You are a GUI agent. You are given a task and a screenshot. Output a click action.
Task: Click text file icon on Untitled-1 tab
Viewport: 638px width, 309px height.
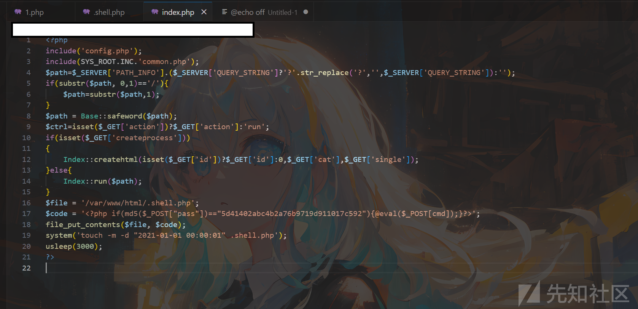point(224,12)
